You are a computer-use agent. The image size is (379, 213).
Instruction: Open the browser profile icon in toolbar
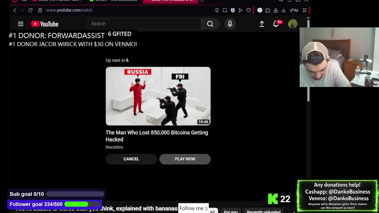276,10
